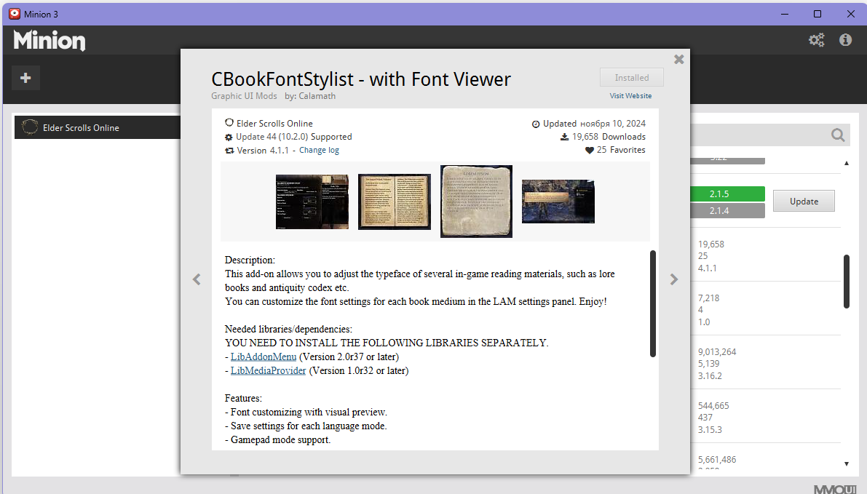Click the Elder Scrolls Online ring icon in sidebar
867x494 pixels.
tap(29, 127)
